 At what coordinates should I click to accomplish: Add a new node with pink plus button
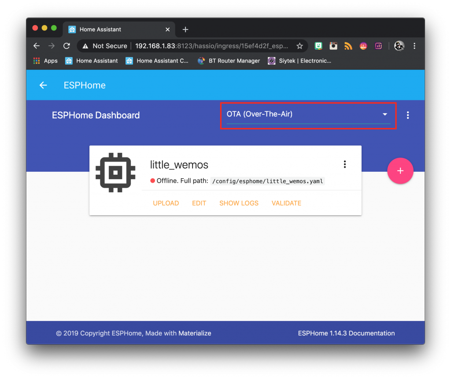[400, 171]
